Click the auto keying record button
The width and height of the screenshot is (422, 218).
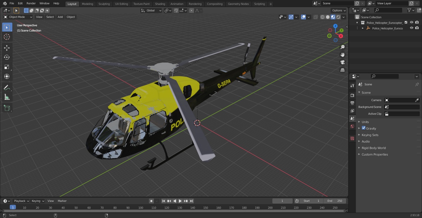tap(151, 201)
